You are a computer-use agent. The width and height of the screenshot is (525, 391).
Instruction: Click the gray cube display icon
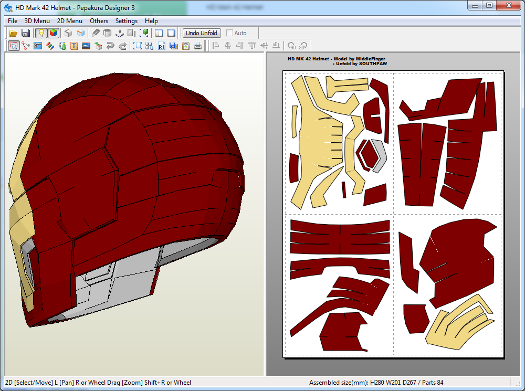[x=68, y=33]
